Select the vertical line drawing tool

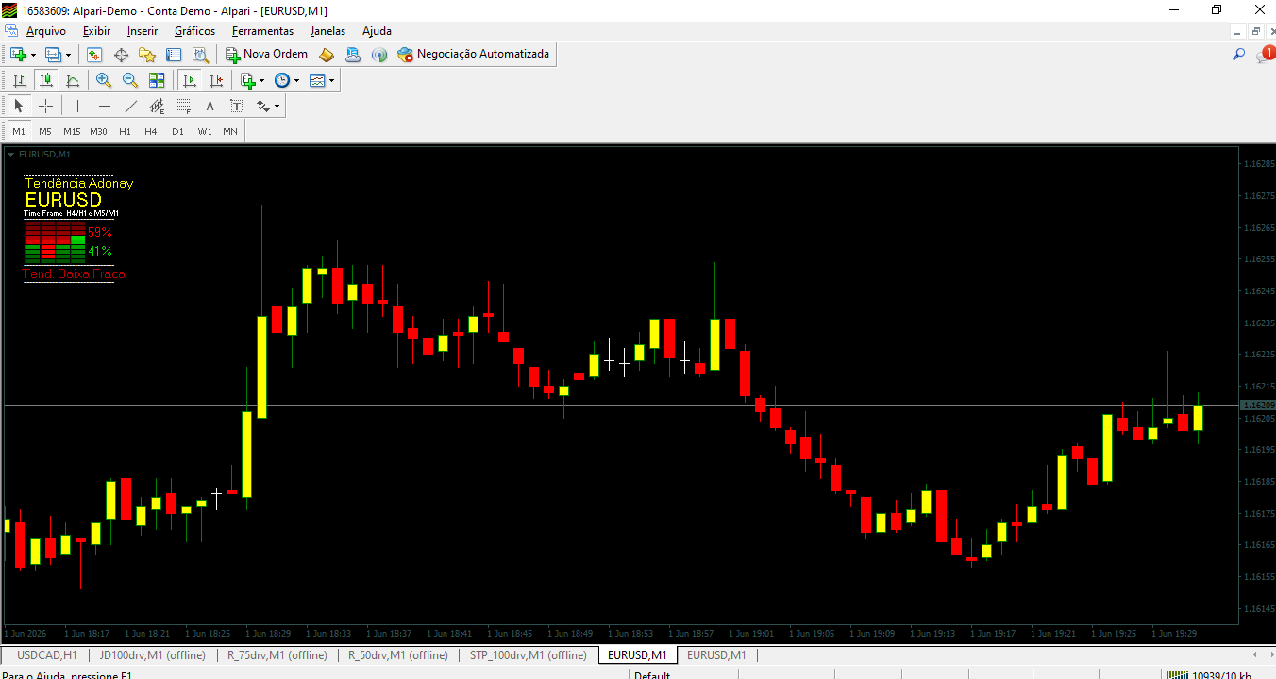click(x=77, y=106)
